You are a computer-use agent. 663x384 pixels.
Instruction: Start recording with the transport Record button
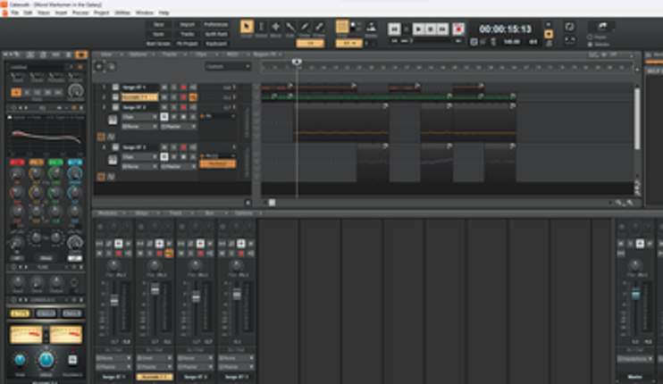point(458,29)
